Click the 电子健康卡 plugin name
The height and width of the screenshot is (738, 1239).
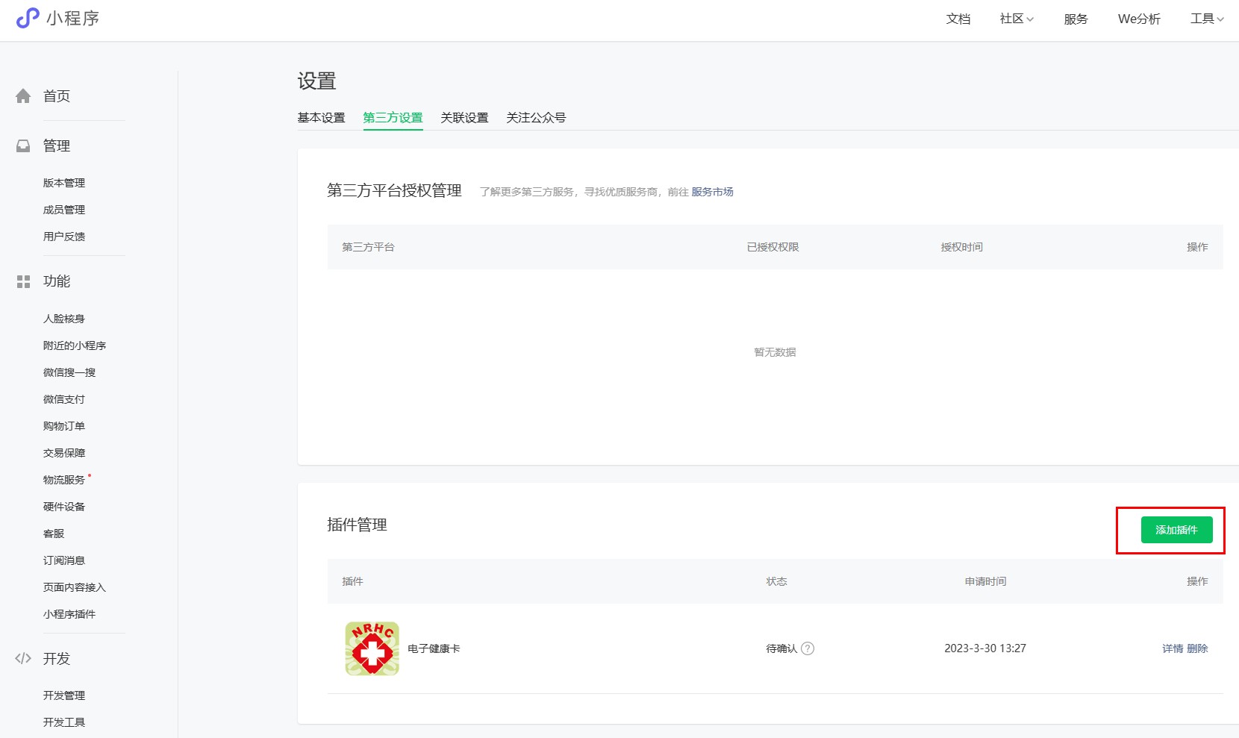click(x=434, y=648)
